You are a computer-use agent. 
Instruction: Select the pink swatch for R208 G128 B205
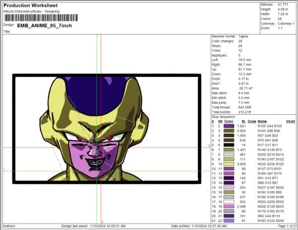tap(229, 207)
